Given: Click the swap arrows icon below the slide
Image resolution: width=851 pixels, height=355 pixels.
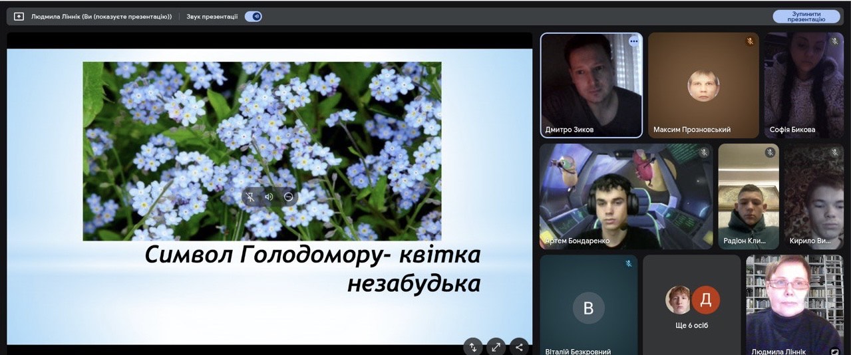Looking at the screenshot, I should [473, 346].
